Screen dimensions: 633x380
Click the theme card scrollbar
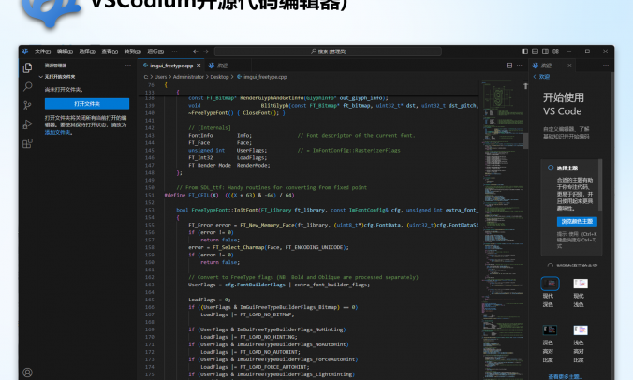pyautogui.click(x=600, y=184)
